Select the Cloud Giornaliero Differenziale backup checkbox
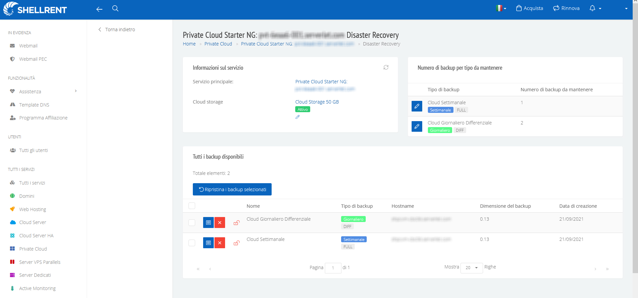Viewport: 638px width, 298px height. [x=192, y=222]
